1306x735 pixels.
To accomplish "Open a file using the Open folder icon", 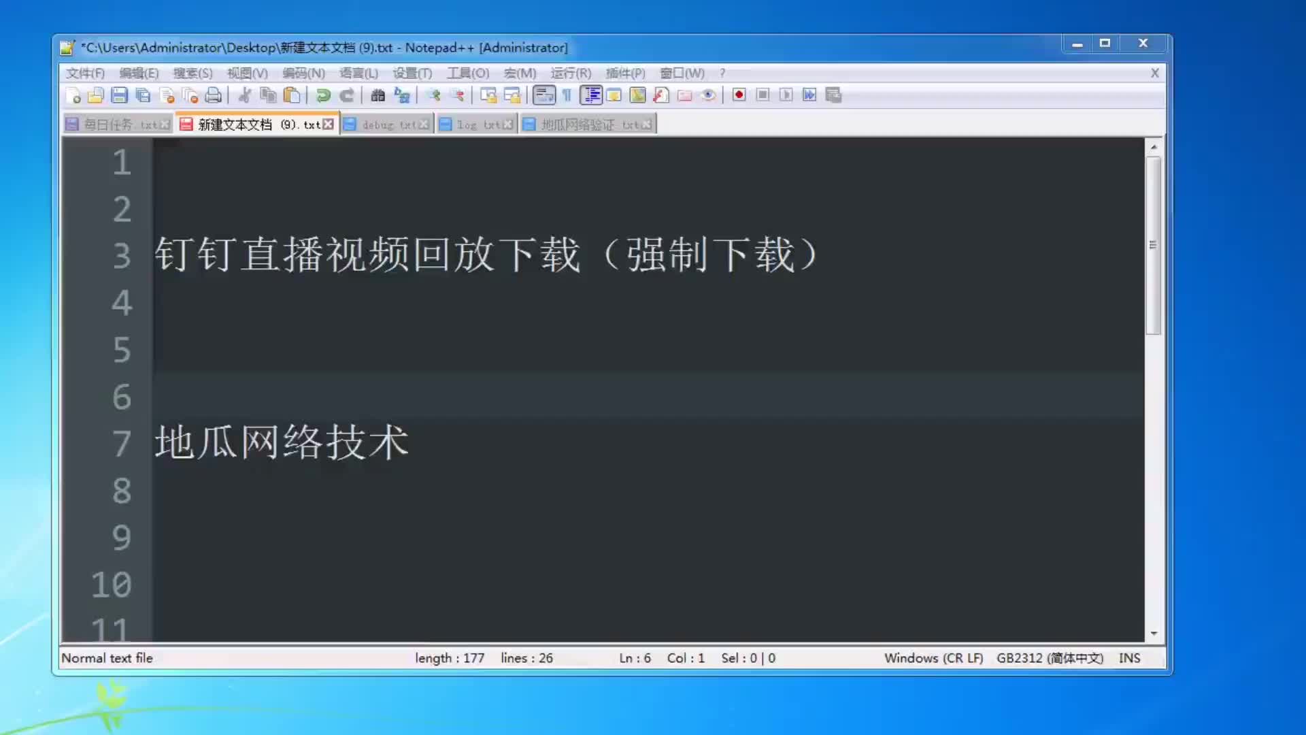I will pyautogui.click(x=96, y=96).
